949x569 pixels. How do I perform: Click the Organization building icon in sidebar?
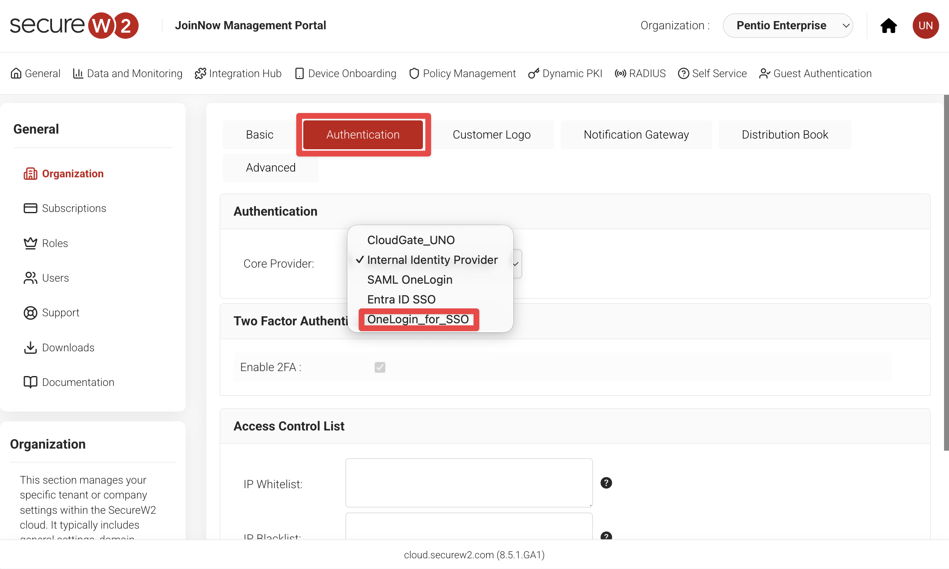31,174
